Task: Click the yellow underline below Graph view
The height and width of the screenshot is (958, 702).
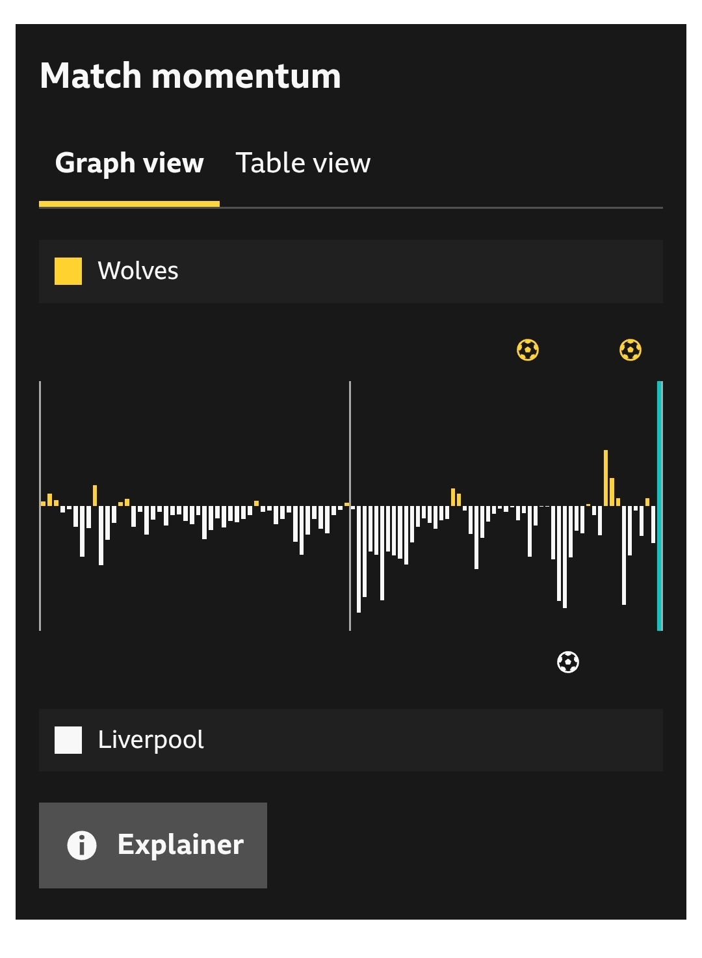Action: point(129,204)
